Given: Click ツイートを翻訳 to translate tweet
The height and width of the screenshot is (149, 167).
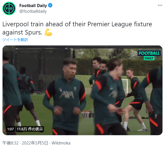Looking at the screenshot, I should pyautogui.click(x=15, y=40).
